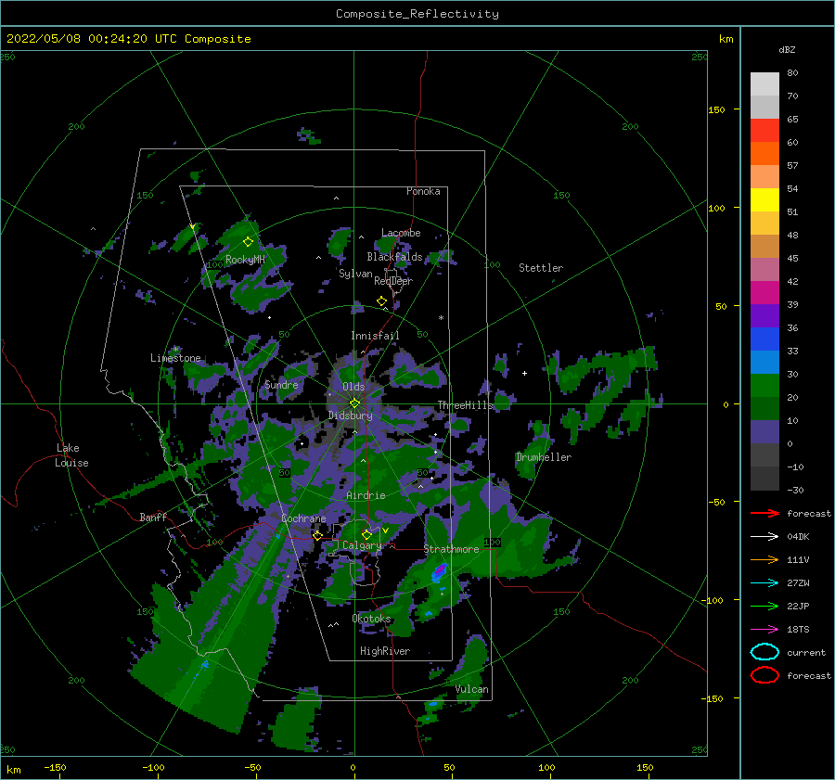Viewport: 835px width, 780px height.
Task: Click the magenta 18TS arrow in the legend
Action: (764, 630)
